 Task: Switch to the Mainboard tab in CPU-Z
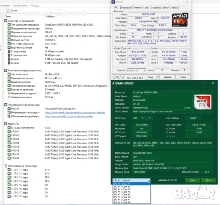click(126, 8)
